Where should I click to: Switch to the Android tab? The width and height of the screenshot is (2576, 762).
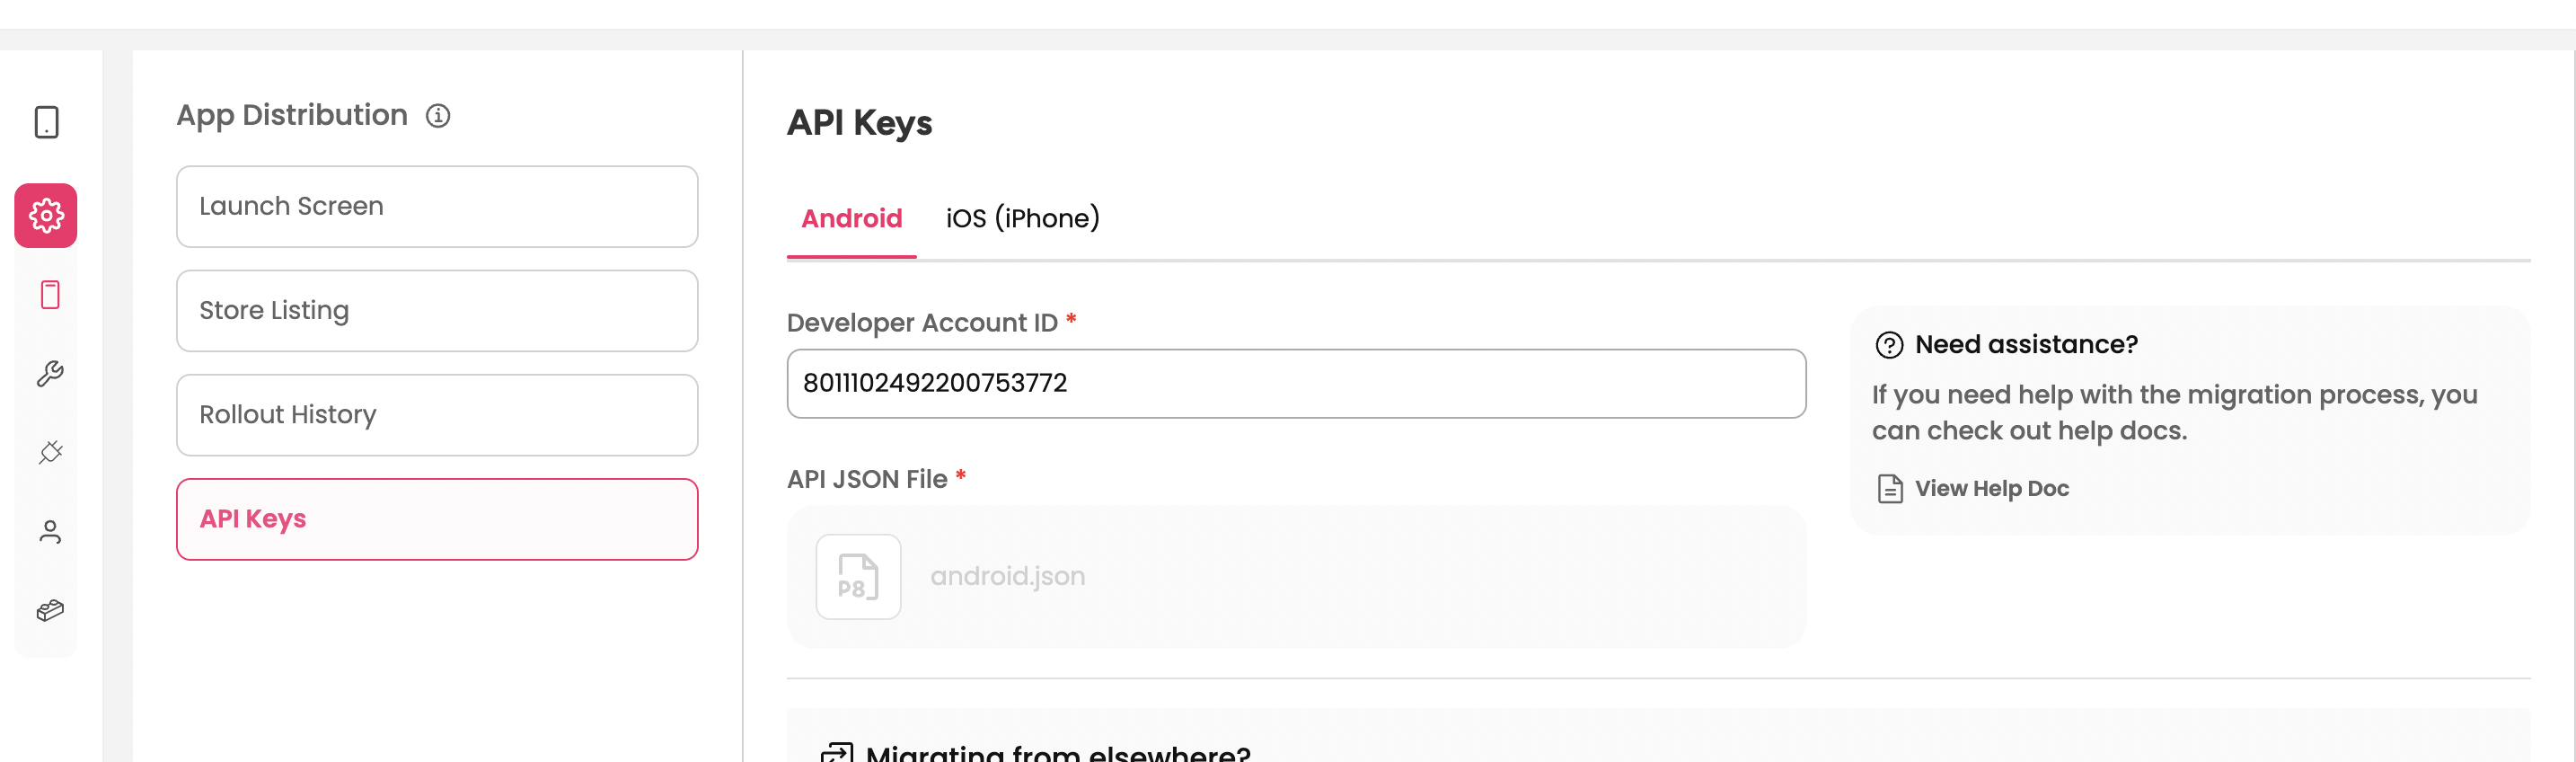pos(851,218)
